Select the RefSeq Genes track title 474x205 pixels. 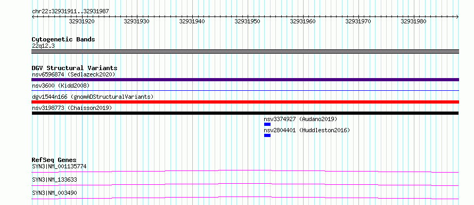coord(54,160)
